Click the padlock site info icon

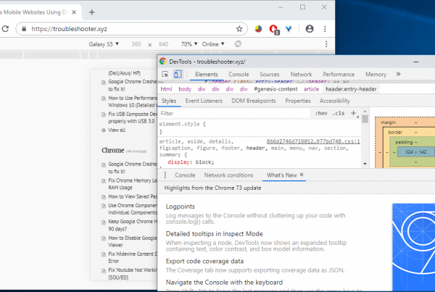(x=24, y=28)
